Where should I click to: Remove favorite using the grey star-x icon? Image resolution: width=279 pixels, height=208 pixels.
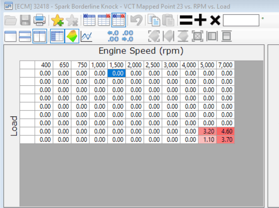pos(72,20)
